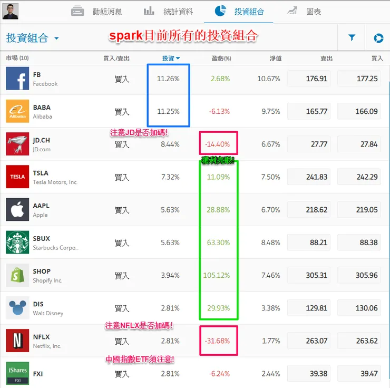Click the 賣出 column header

(x=327, y=59)
